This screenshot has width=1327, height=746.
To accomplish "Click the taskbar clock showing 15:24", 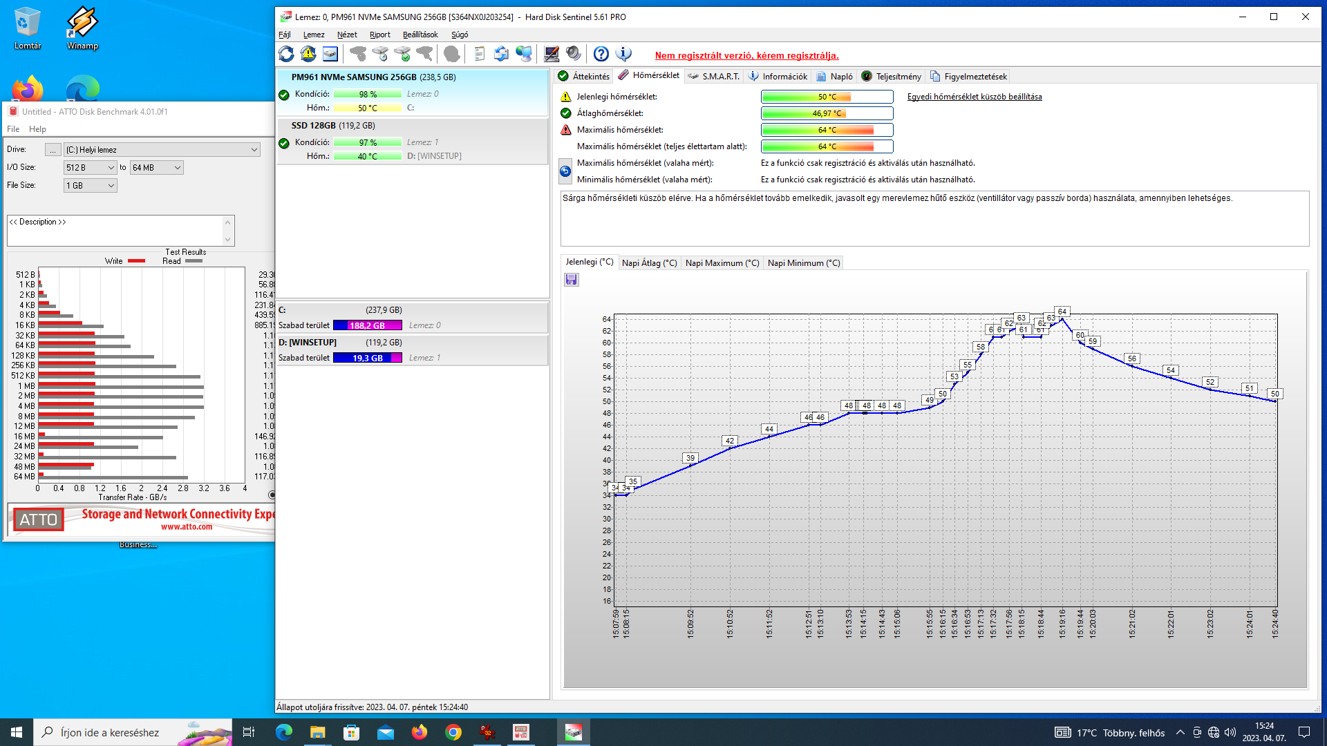I will click(x=1264, y=732).
